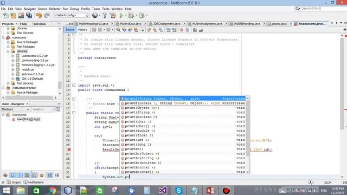The height and width of the screenshot is (195, 347).
Task: Click the error marker on line 26
Action: pos(69,149)
